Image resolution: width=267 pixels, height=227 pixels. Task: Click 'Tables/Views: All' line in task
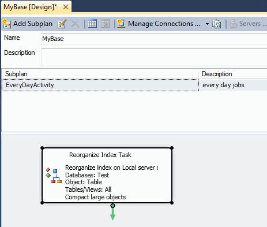pyautogui.click(x=88, y=189)
